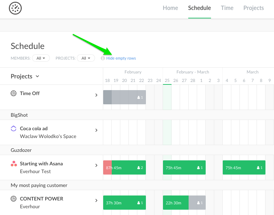Open the Projects filter All dropdown

point(86,58)
